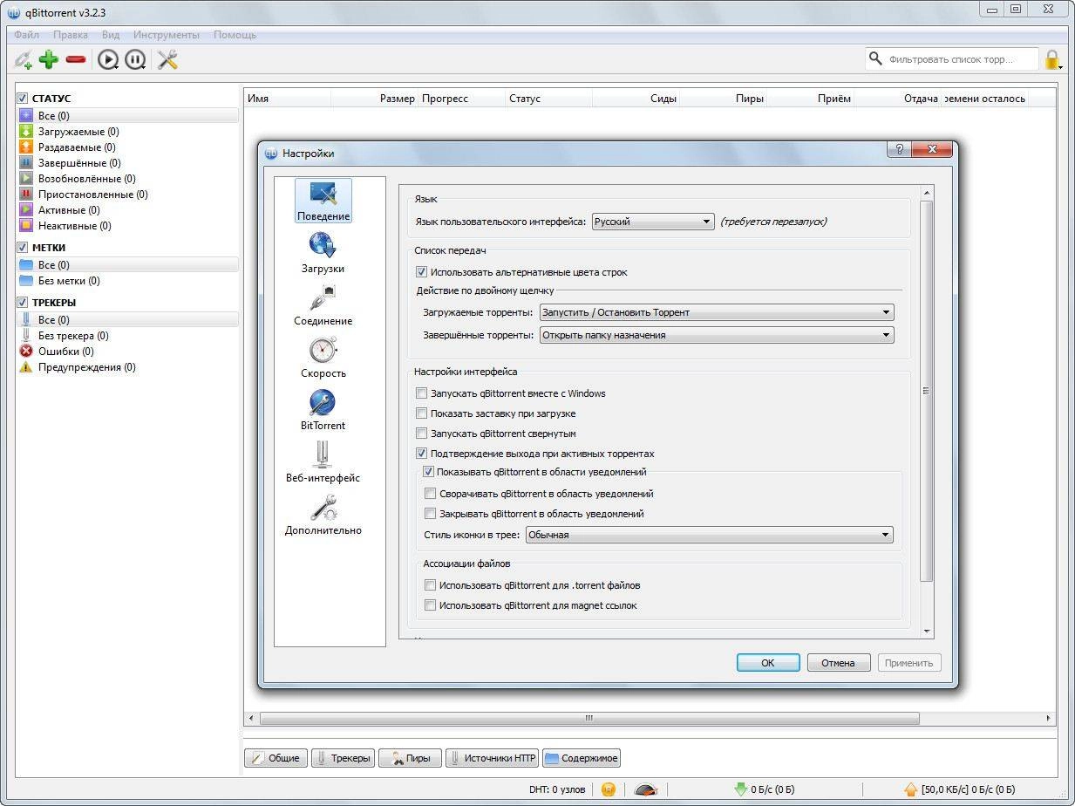Switch to the Содержимое tab

[x=582, y=758]
